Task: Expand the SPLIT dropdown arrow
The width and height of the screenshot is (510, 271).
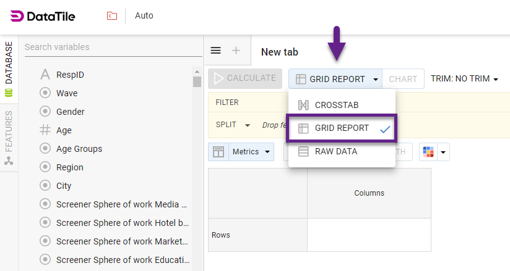Action: 248,125
